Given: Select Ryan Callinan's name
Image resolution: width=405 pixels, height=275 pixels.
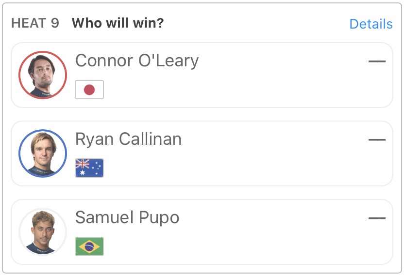Looking at the screenshot, I should click(x=128, y=139).
